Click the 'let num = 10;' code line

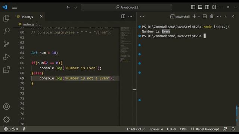point(44,53)
